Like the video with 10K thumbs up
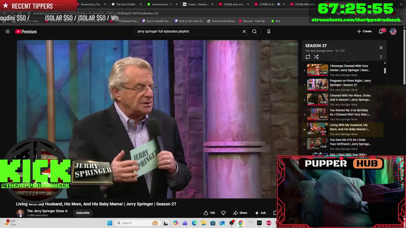The image size is (406, 228). [x=209, y=213]
